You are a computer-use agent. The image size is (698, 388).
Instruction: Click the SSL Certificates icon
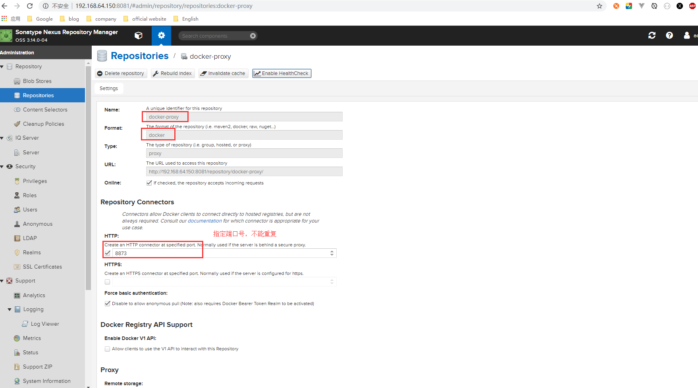(x=17, y=267)
